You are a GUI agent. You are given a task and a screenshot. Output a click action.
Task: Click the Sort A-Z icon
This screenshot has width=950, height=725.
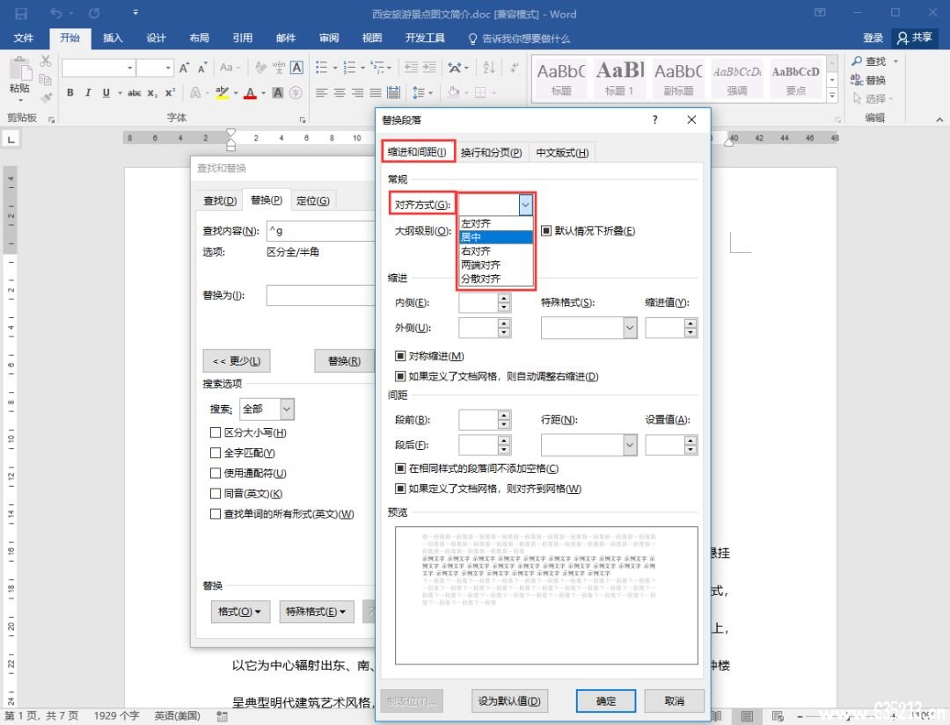pos(488,68)
